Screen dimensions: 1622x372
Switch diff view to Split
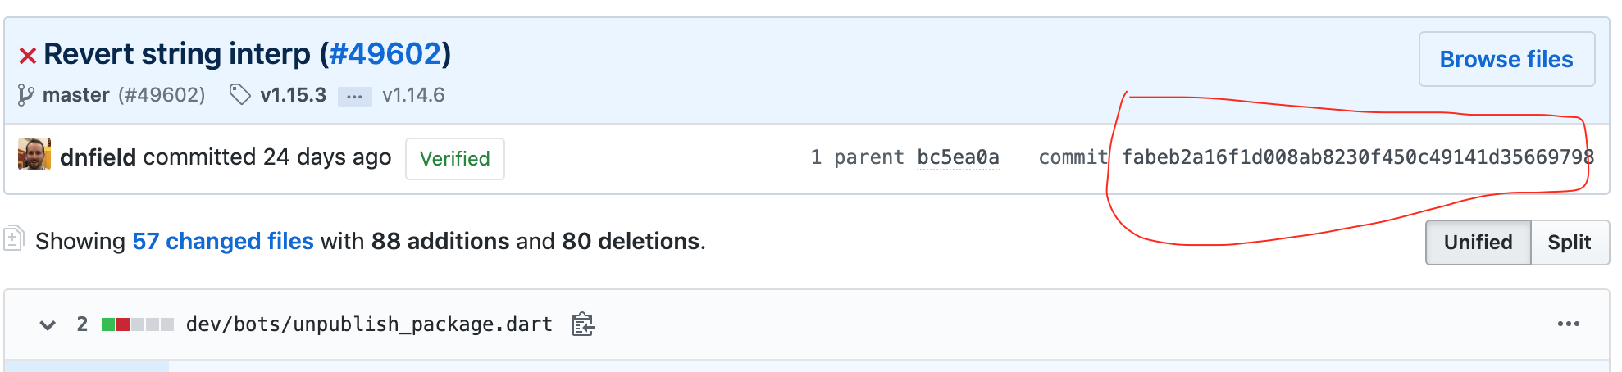point(1569,243)
